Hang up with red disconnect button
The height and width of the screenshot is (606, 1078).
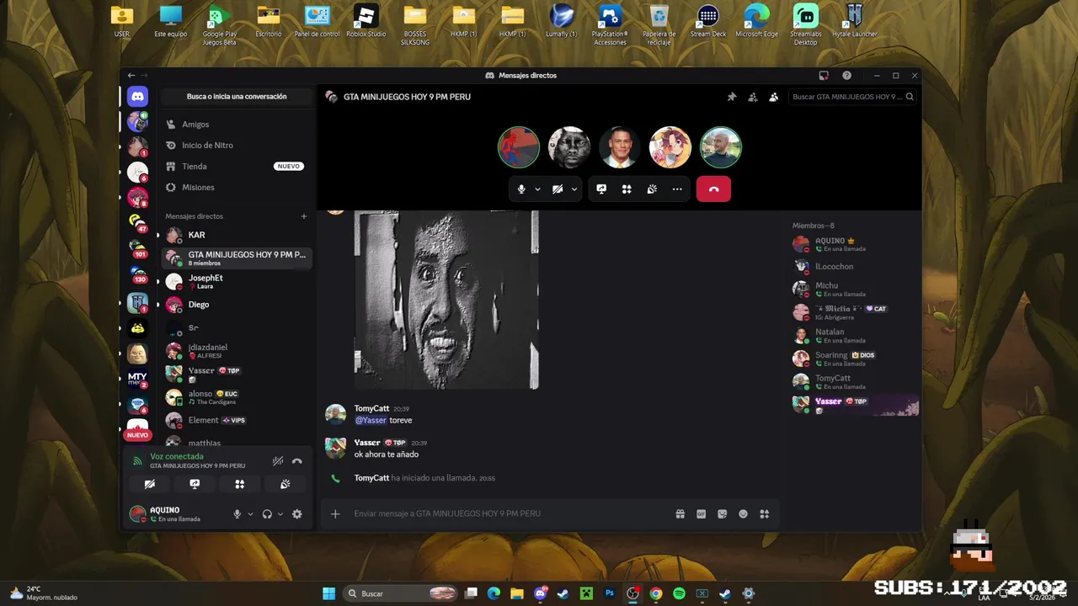[713, 189]
